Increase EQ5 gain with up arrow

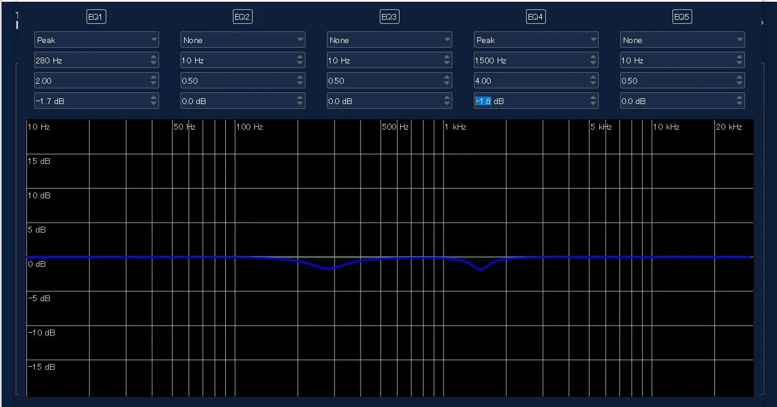pyautogui.click(x=740, y=98)
